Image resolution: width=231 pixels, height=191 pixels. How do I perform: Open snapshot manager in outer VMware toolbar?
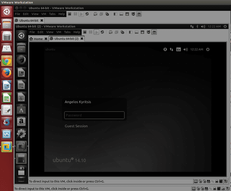(107, 14)
